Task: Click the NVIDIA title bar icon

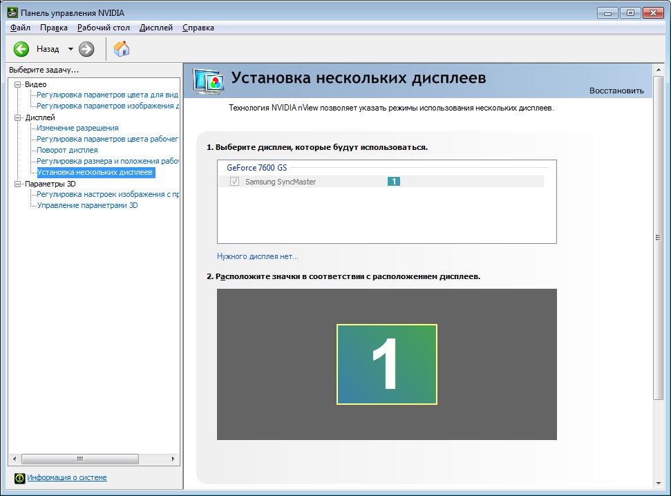Action: point(12,13)
